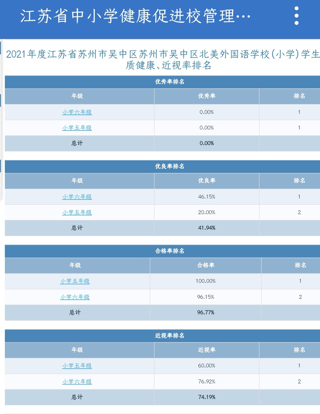Click the 近视率 column header
The width and height of the screenshot is (320, 414).
pos(207,350)
